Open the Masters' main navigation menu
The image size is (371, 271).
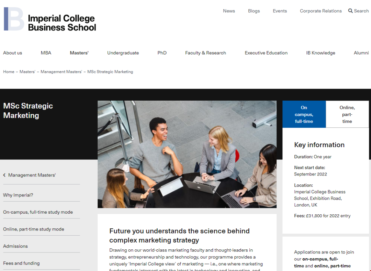79,53
